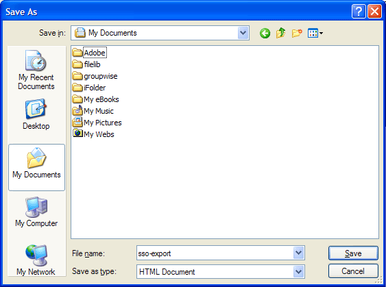Select My Documents in places bar
This screenshot has height=287, width=386.
click(36, 167)
